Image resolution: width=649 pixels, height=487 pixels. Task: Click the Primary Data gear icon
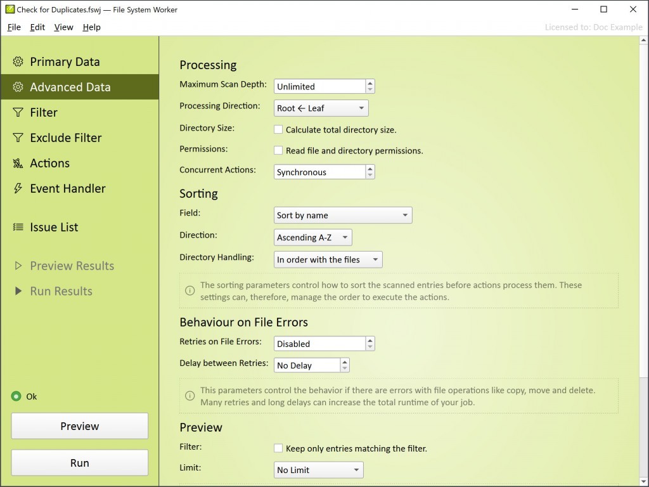point(18,62)
